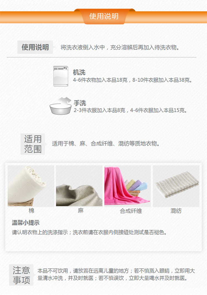Click the washing label reminder tip text
Screen dimensions: 207x295
(89, 232)
